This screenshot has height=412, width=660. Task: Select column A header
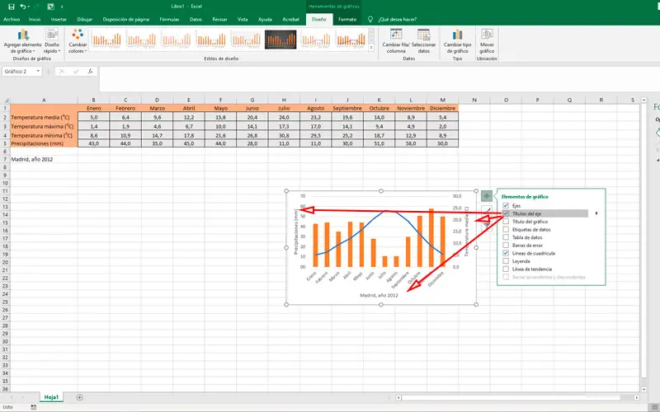coord(44,100)
